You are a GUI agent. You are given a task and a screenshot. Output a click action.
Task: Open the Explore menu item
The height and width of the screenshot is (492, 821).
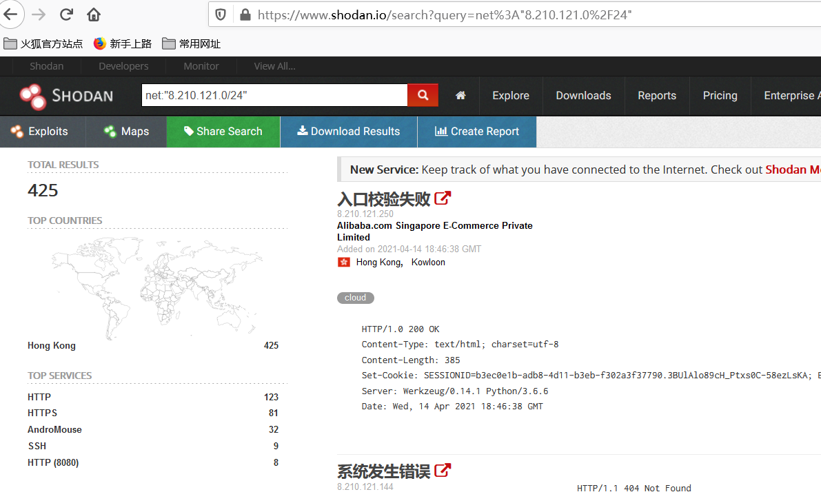coord(511,95)
